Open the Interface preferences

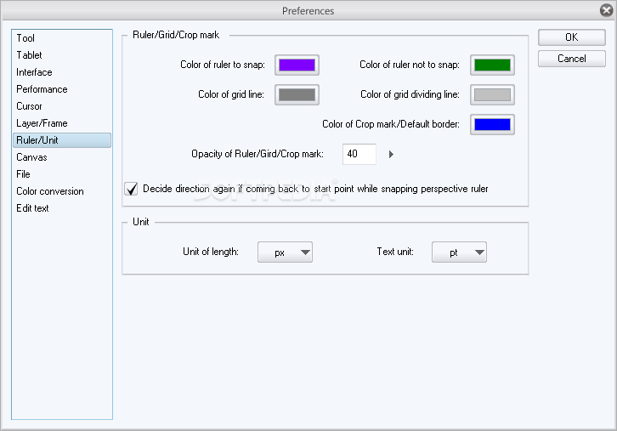pyautogui.click(x=62, y=72)
